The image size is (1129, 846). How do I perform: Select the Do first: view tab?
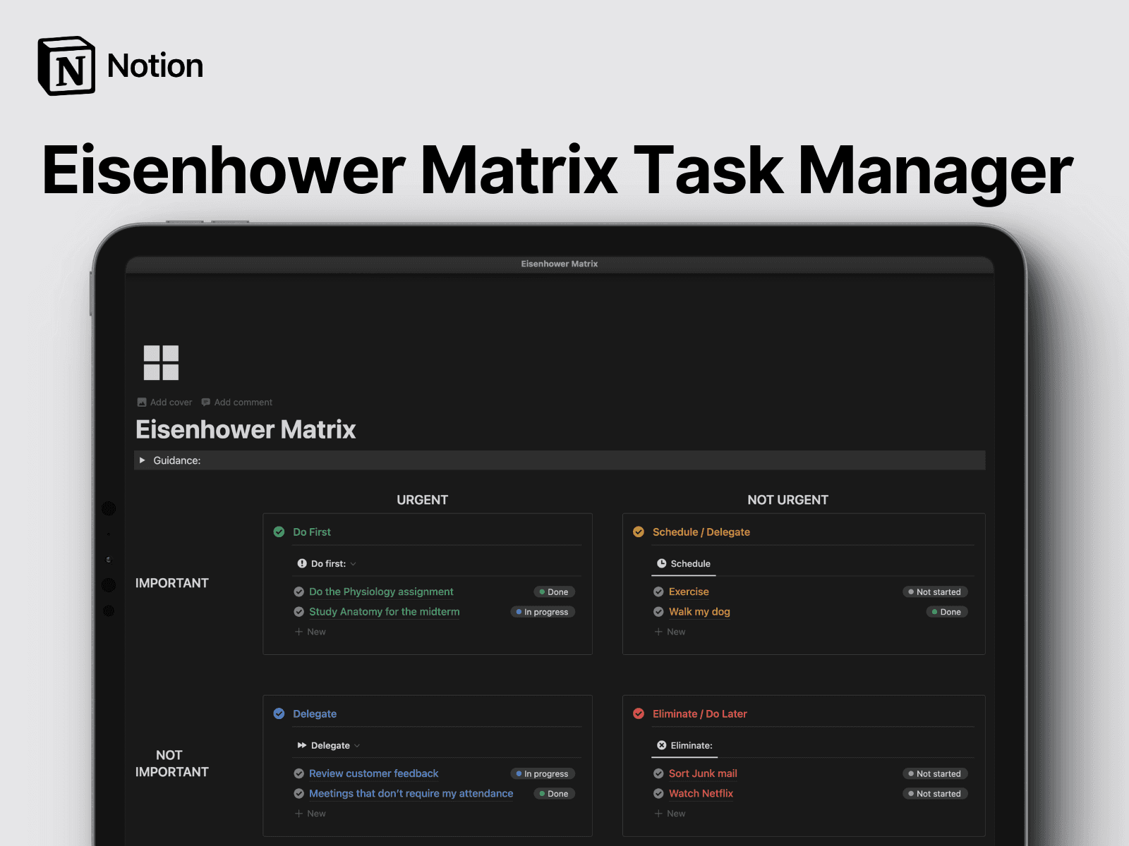point(328,563)
